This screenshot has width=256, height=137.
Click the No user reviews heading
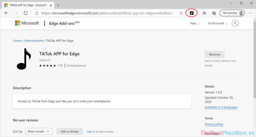click(26, 120)
